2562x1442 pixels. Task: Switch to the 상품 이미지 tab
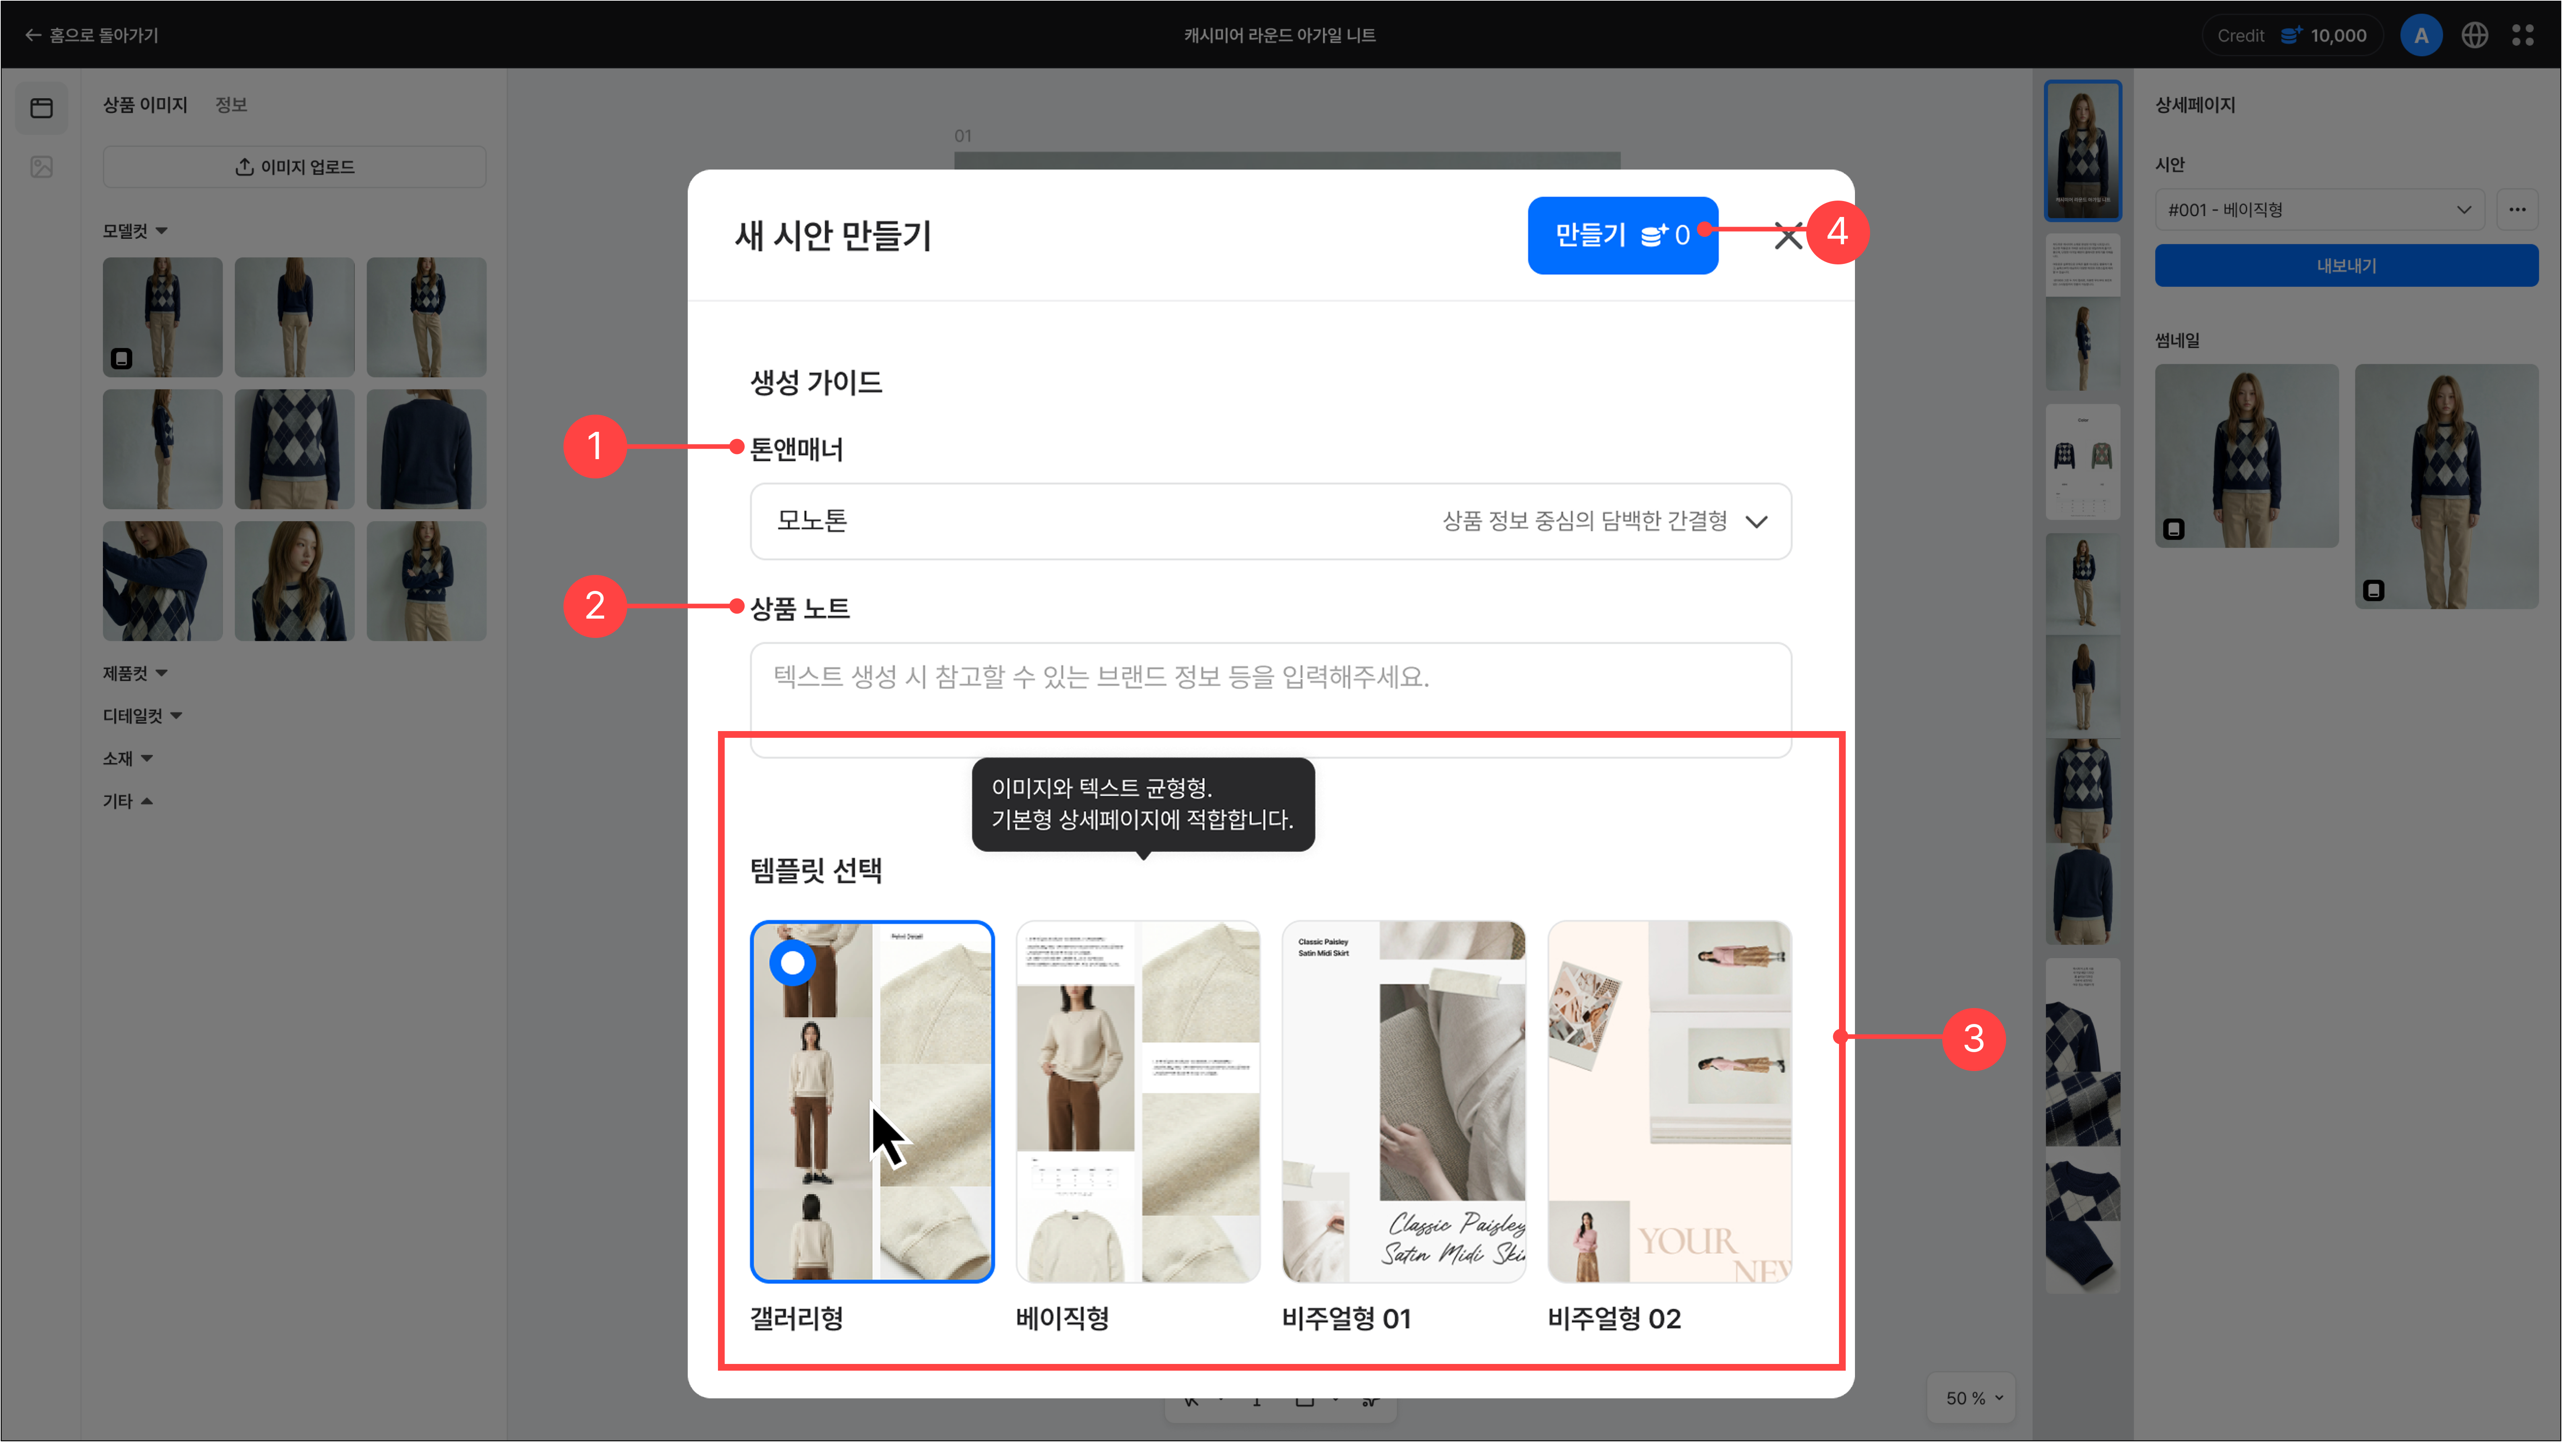(x=145, y=104)
